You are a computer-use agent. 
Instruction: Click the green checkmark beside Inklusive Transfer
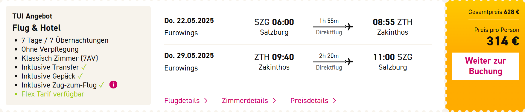point(84,67)
